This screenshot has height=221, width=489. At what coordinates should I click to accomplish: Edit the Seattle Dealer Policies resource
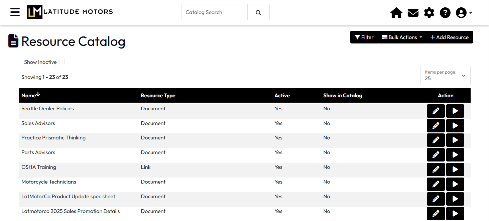[x=436, y=111]
